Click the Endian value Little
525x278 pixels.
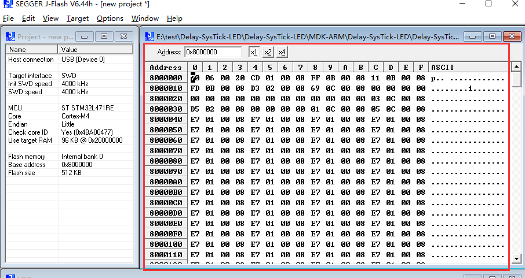point(68,124)
